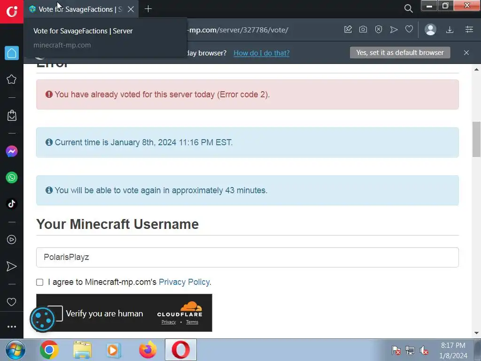Open the Action Center flag tray icon
The height and width of the screenshot is (361, 481).
pos(396,350)
